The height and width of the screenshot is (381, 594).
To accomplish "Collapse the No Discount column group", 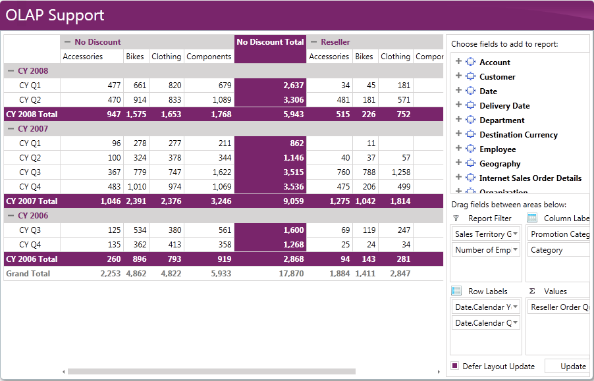I will tap(67, 42).
